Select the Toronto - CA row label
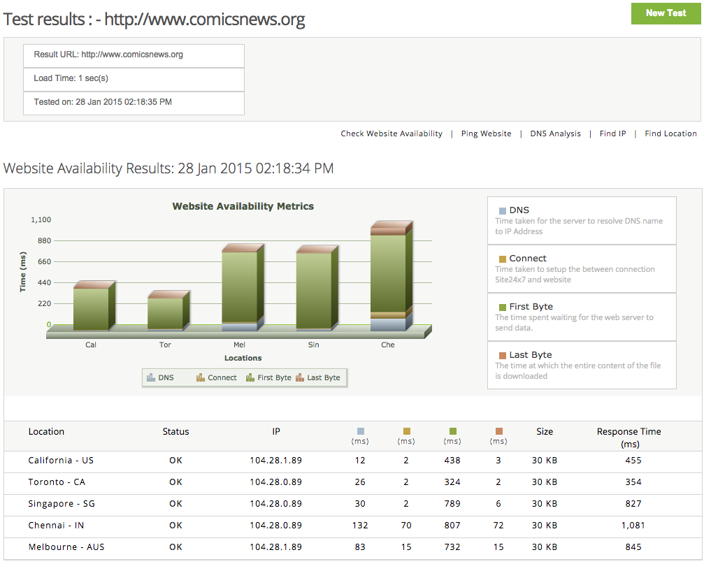704x564 pixels. (x=57, y=482)
